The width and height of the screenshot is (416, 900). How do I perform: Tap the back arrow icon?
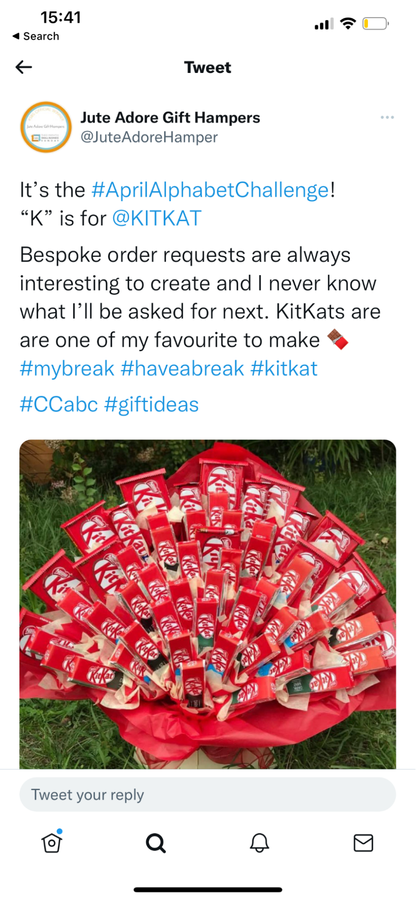pos(24,67)
